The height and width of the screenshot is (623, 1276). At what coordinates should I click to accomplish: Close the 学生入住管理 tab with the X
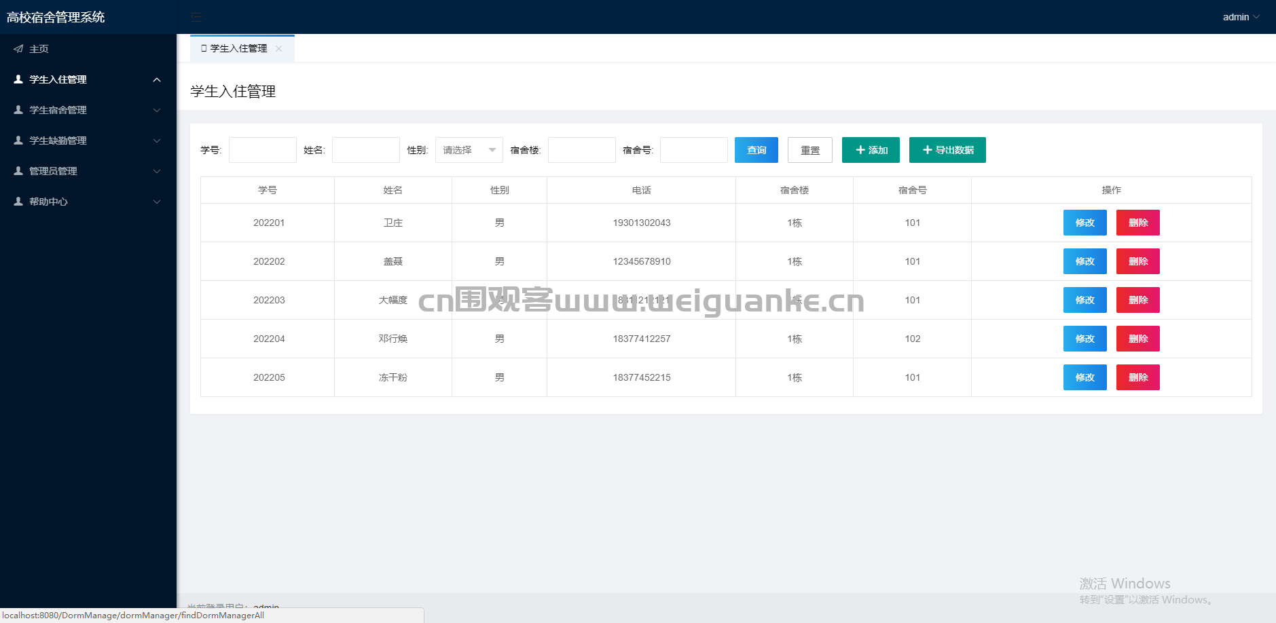[279, 49]
